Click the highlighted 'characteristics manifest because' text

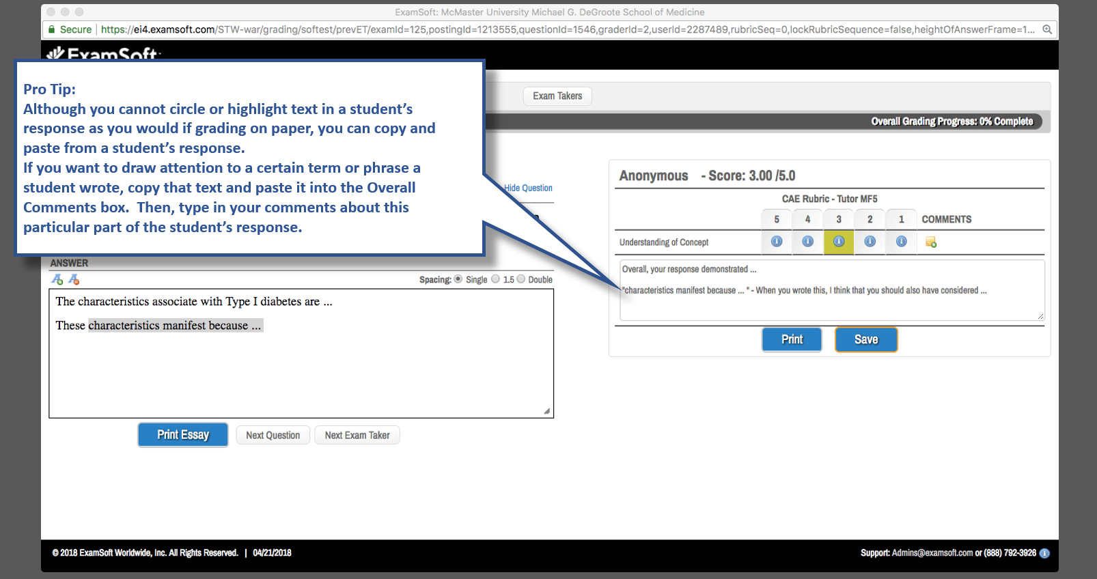(175, 326)
